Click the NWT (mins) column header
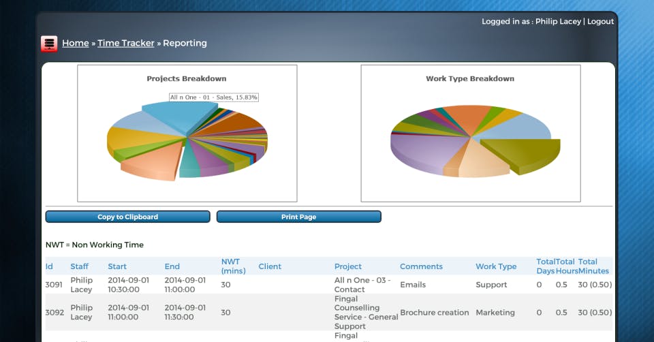Image resolution: width=654 pixels, height=342 pixels. click(x=233, y=266)
